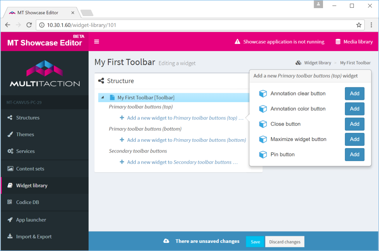Open the hamburger navigation menu
379x251 pixels.
pyautogui.click(x=96, y=42)
